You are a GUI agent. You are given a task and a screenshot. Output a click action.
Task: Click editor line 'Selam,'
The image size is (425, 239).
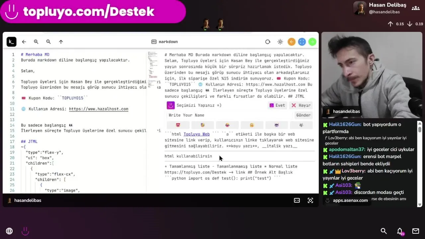28,71
